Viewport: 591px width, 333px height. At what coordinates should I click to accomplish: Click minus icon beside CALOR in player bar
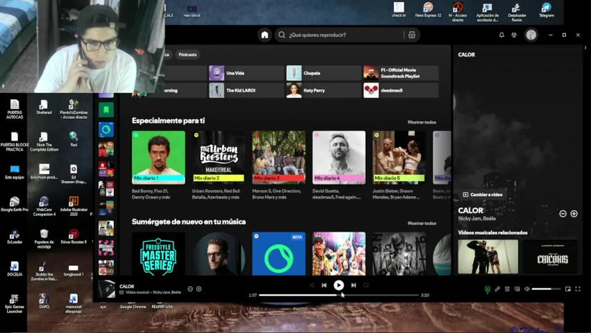tap(190, 289)
